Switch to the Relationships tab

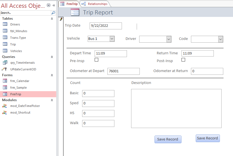tap(95, 4)
